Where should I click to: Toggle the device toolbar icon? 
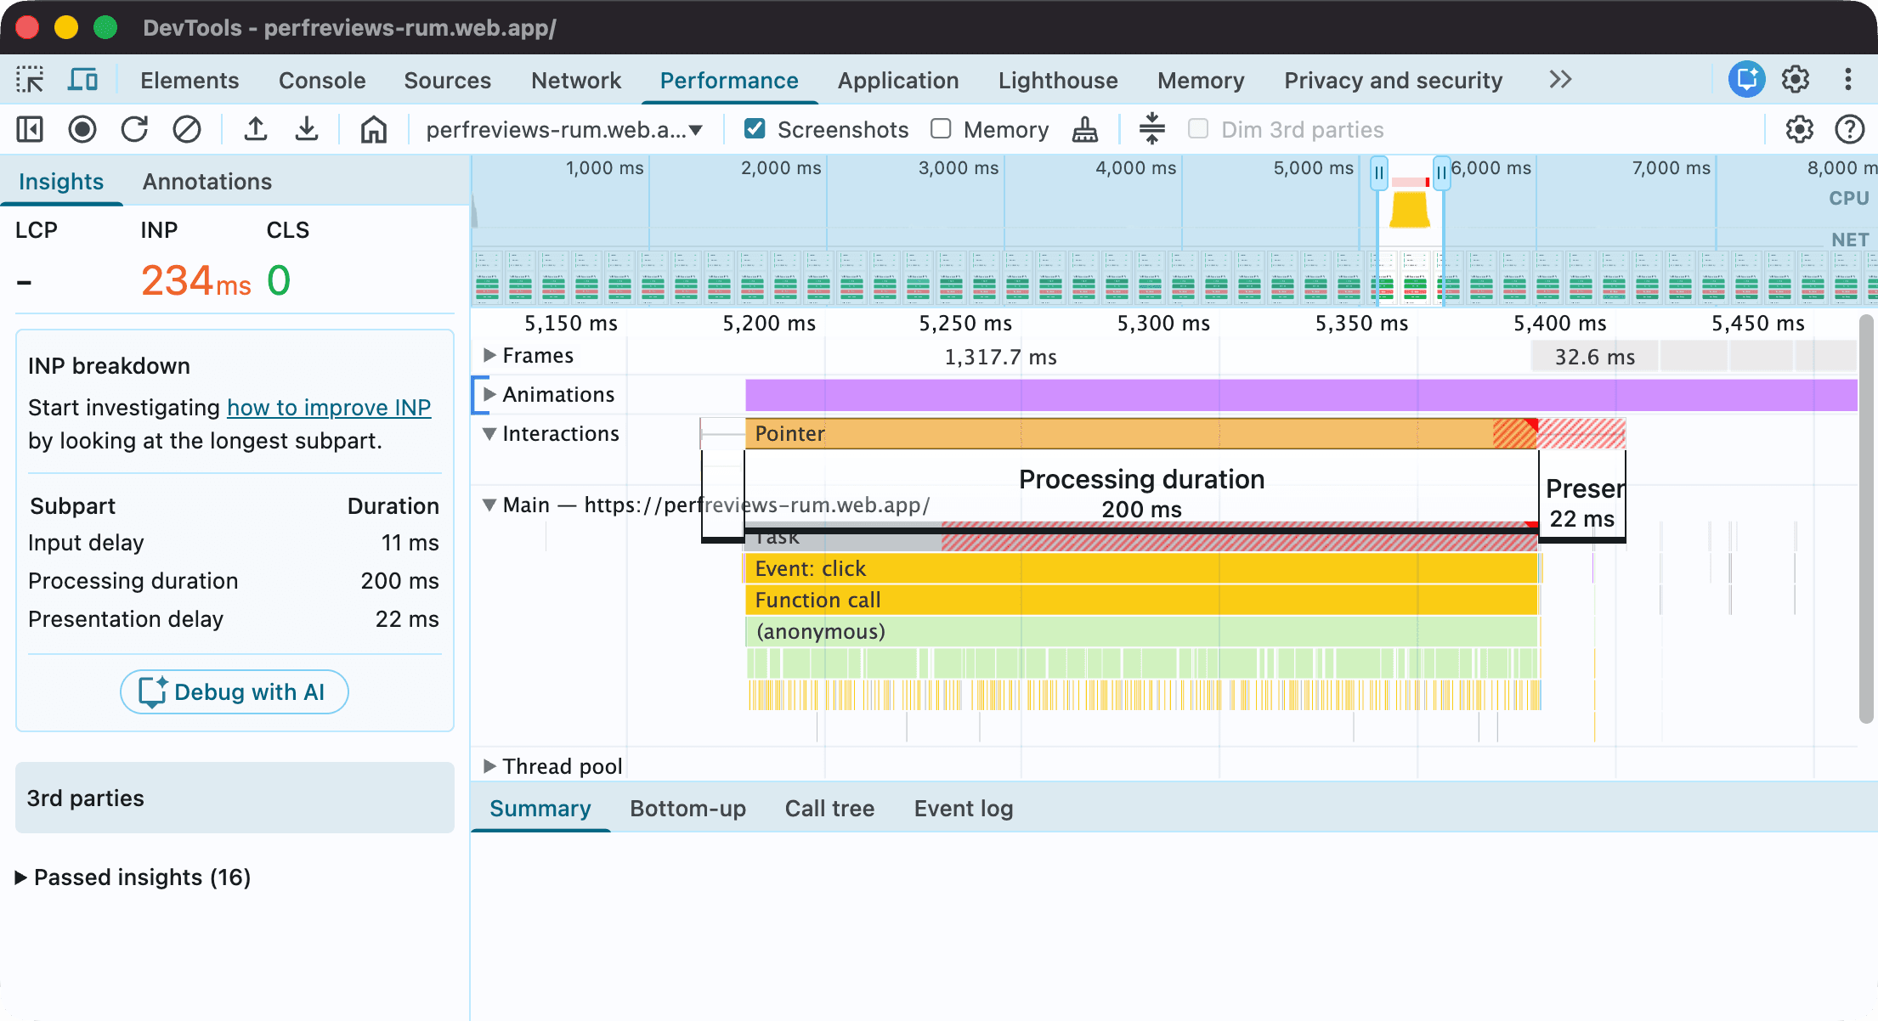coord(82,80)
